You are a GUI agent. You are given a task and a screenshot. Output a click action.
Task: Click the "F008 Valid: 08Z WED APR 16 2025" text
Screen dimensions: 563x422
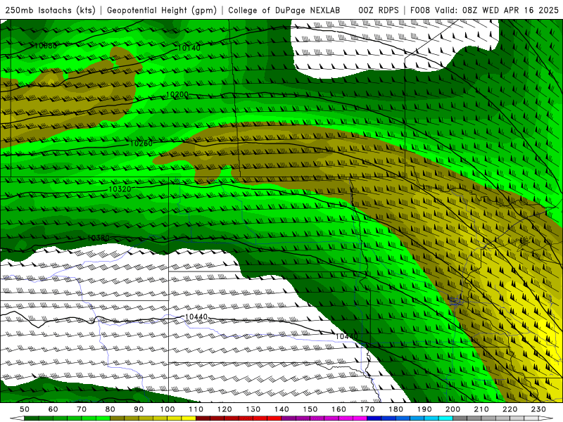click(484, 11)
